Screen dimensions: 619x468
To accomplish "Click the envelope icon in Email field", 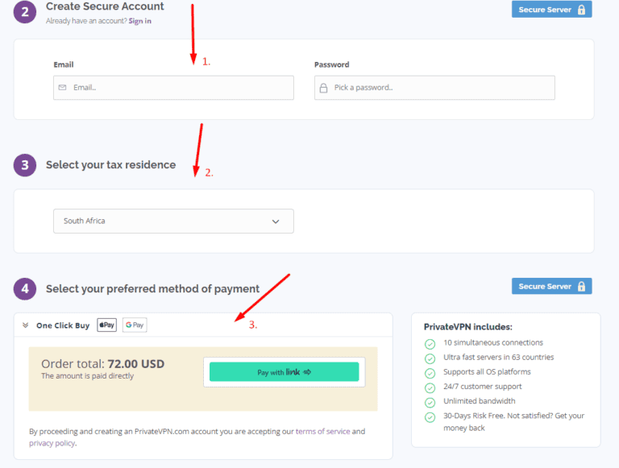I will [x=62, y=88].
